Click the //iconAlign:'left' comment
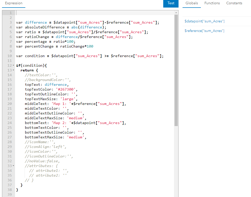 pos(45,147)
